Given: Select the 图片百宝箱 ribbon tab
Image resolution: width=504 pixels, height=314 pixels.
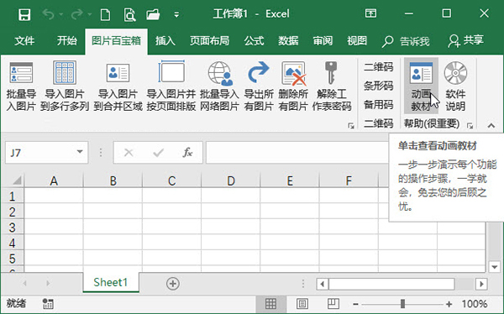Looking at the screenshot, I should pyautogui.click(x=117, y=41).
